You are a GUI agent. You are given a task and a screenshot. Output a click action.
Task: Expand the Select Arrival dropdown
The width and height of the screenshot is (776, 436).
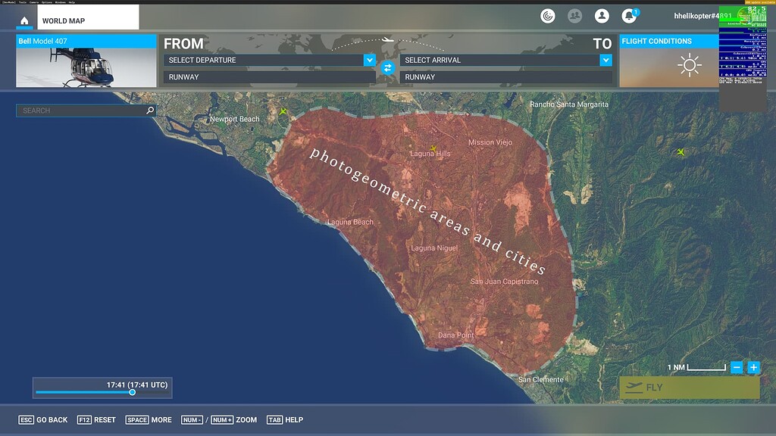(605, 60)
